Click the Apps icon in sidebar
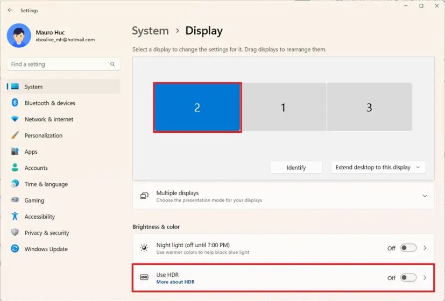 pos(15,152)
